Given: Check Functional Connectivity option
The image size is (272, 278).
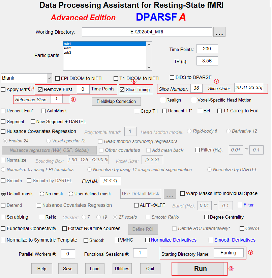Looking at the screenshot, I should [3, 229].
